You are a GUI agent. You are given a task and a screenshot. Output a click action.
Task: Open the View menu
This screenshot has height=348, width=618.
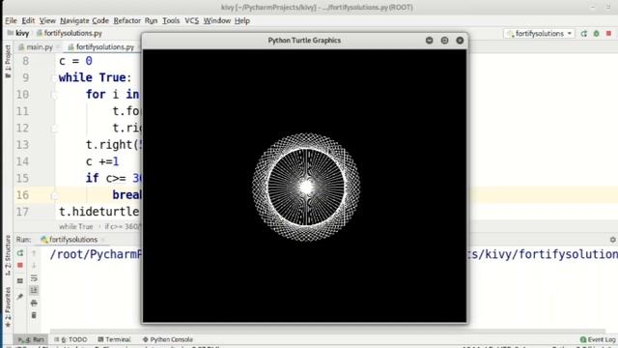tap(47, 20)
